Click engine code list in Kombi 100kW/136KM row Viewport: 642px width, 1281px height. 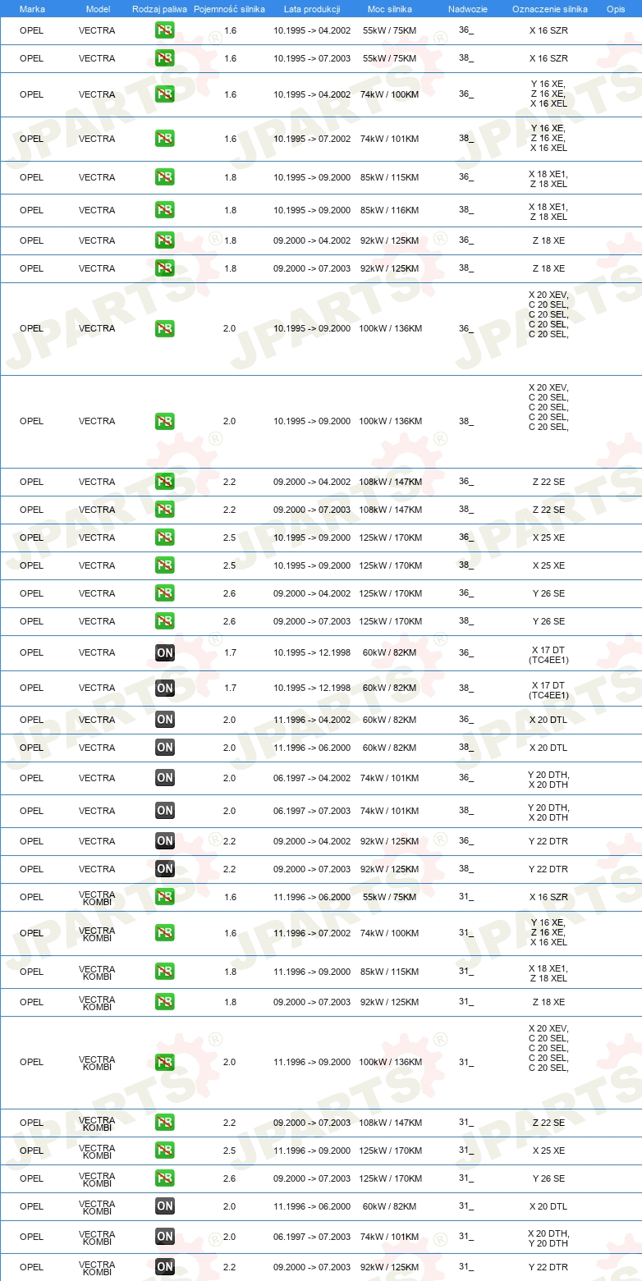548,1048
